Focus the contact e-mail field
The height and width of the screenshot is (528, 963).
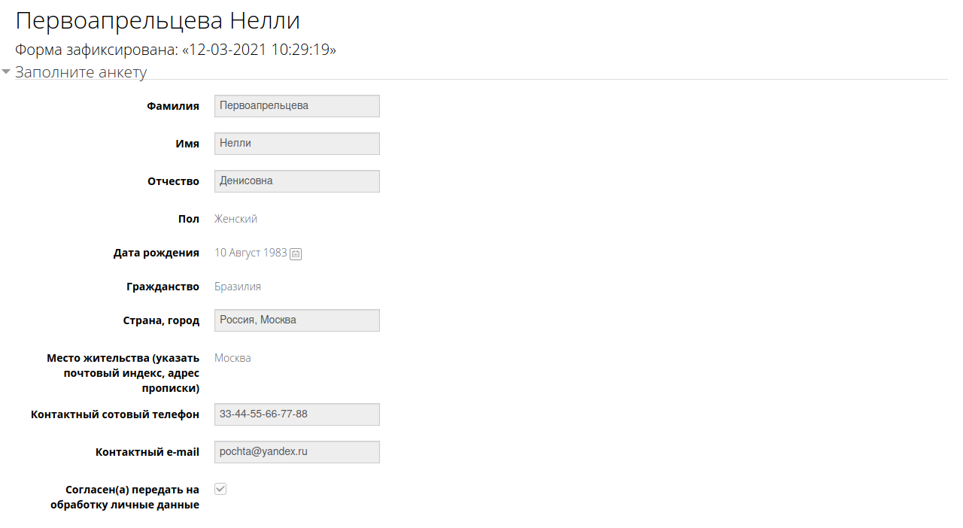tap(297, 452)
